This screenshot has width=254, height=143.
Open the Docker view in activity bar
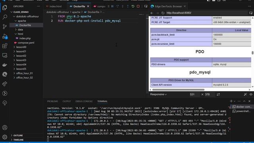[5, 65]
